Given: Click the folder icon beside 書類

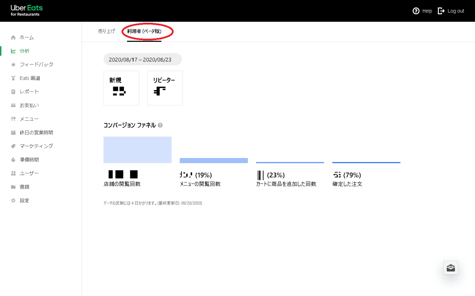Looking at the screenshot, I should 13,187.
